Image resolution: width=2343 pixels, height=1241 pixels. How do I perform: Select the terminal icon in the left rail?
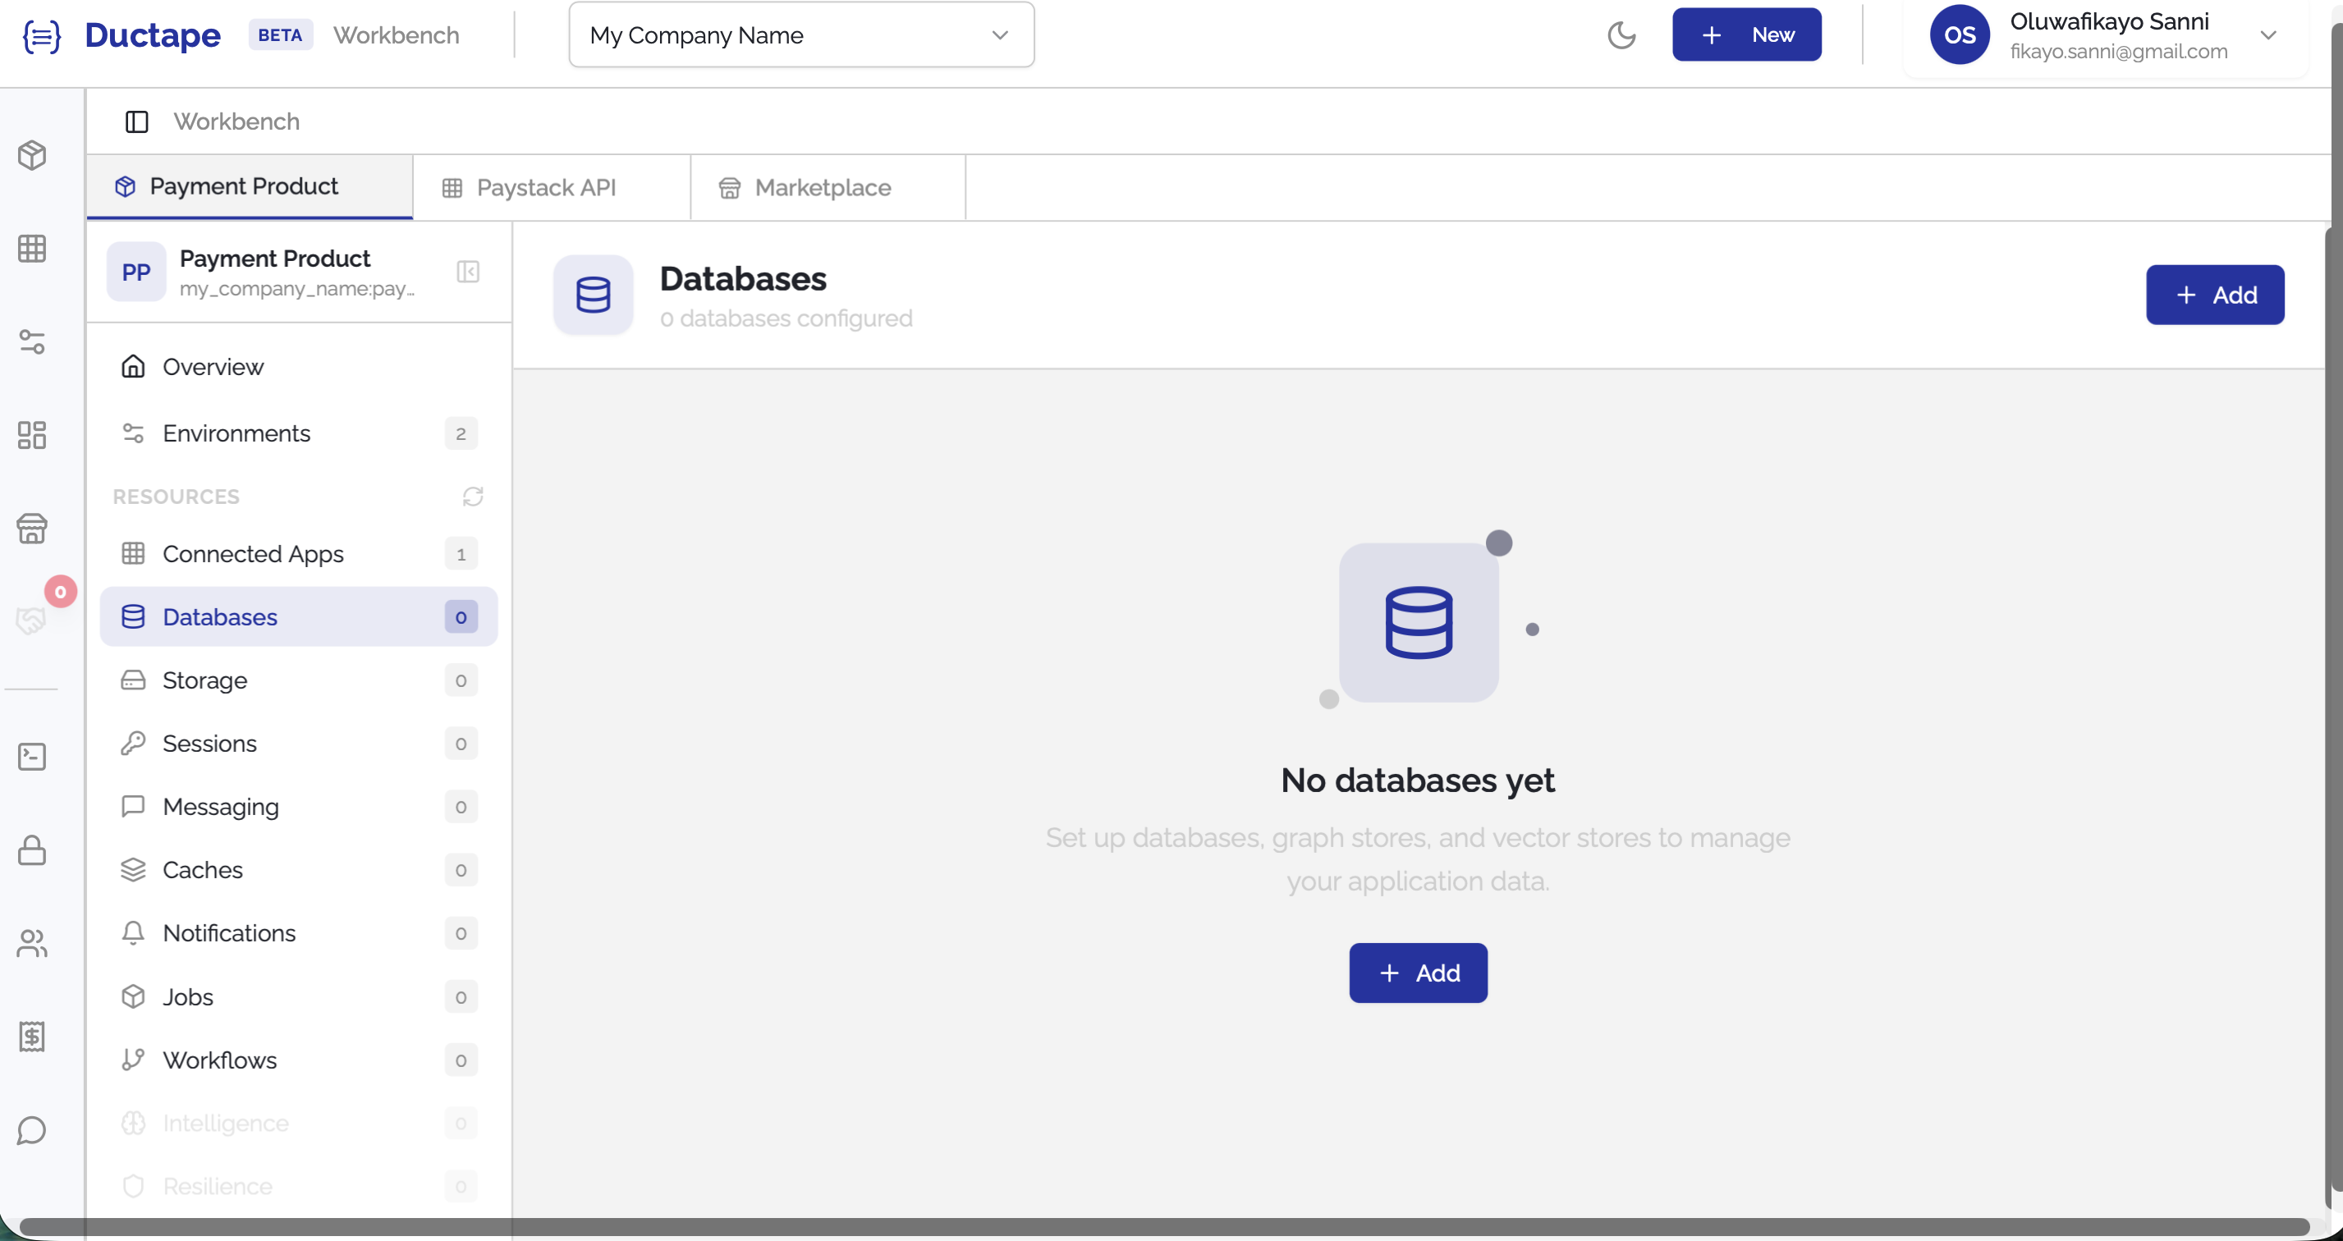(x=33, y=755)
